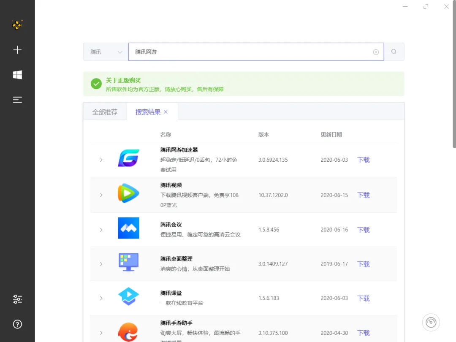Click the description 便捷易用、稳定可靠的高清云会议
The image size is (456, 342).
[201, 235]
